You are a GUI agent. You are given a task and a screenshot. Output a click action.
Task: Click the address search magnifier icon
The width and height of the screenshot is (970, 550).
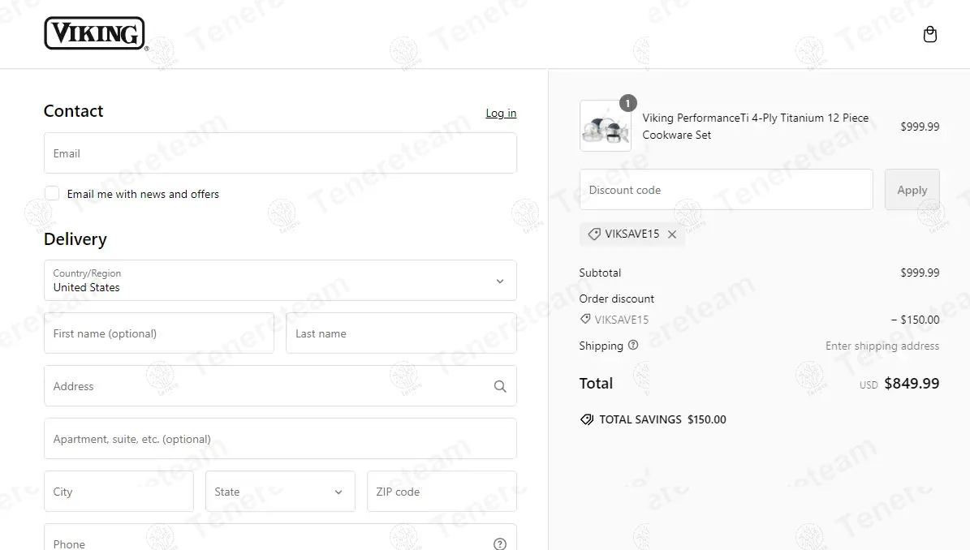(x=500, y=386)
